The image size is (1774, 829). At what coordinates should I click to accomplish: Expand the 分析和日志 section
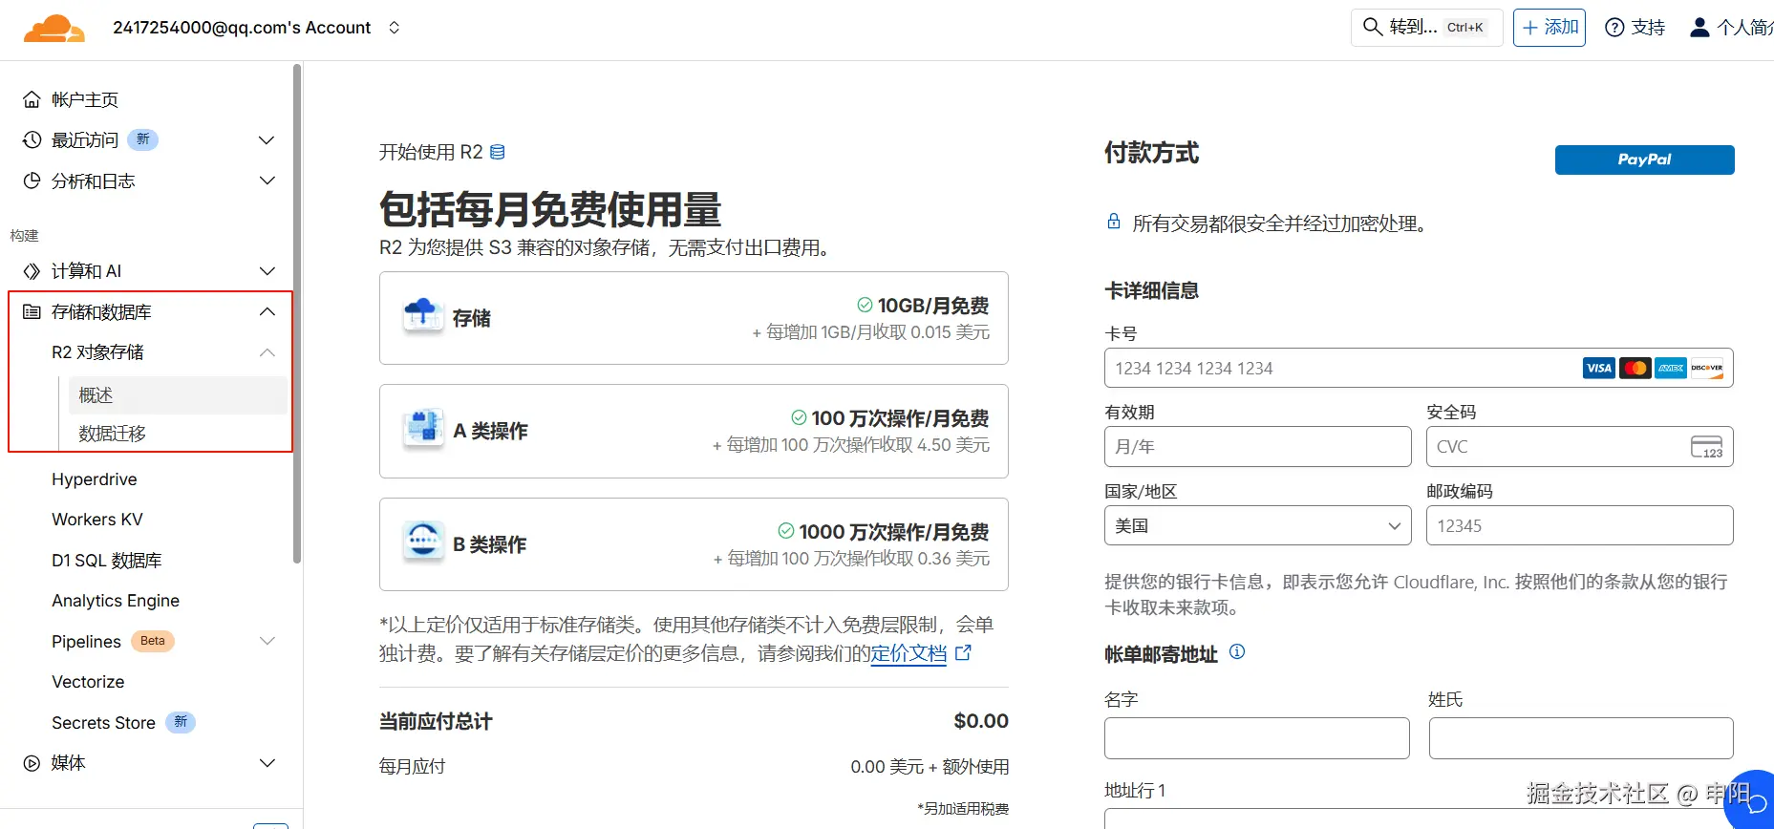click(267, 181)
